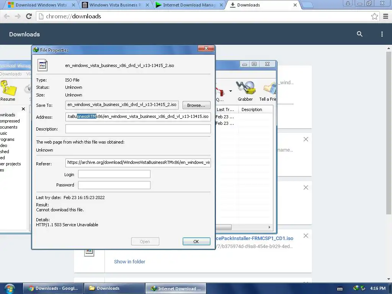Select Documents category in IDM tree
This screenshot has height=294, width=392.
point(9,127)
